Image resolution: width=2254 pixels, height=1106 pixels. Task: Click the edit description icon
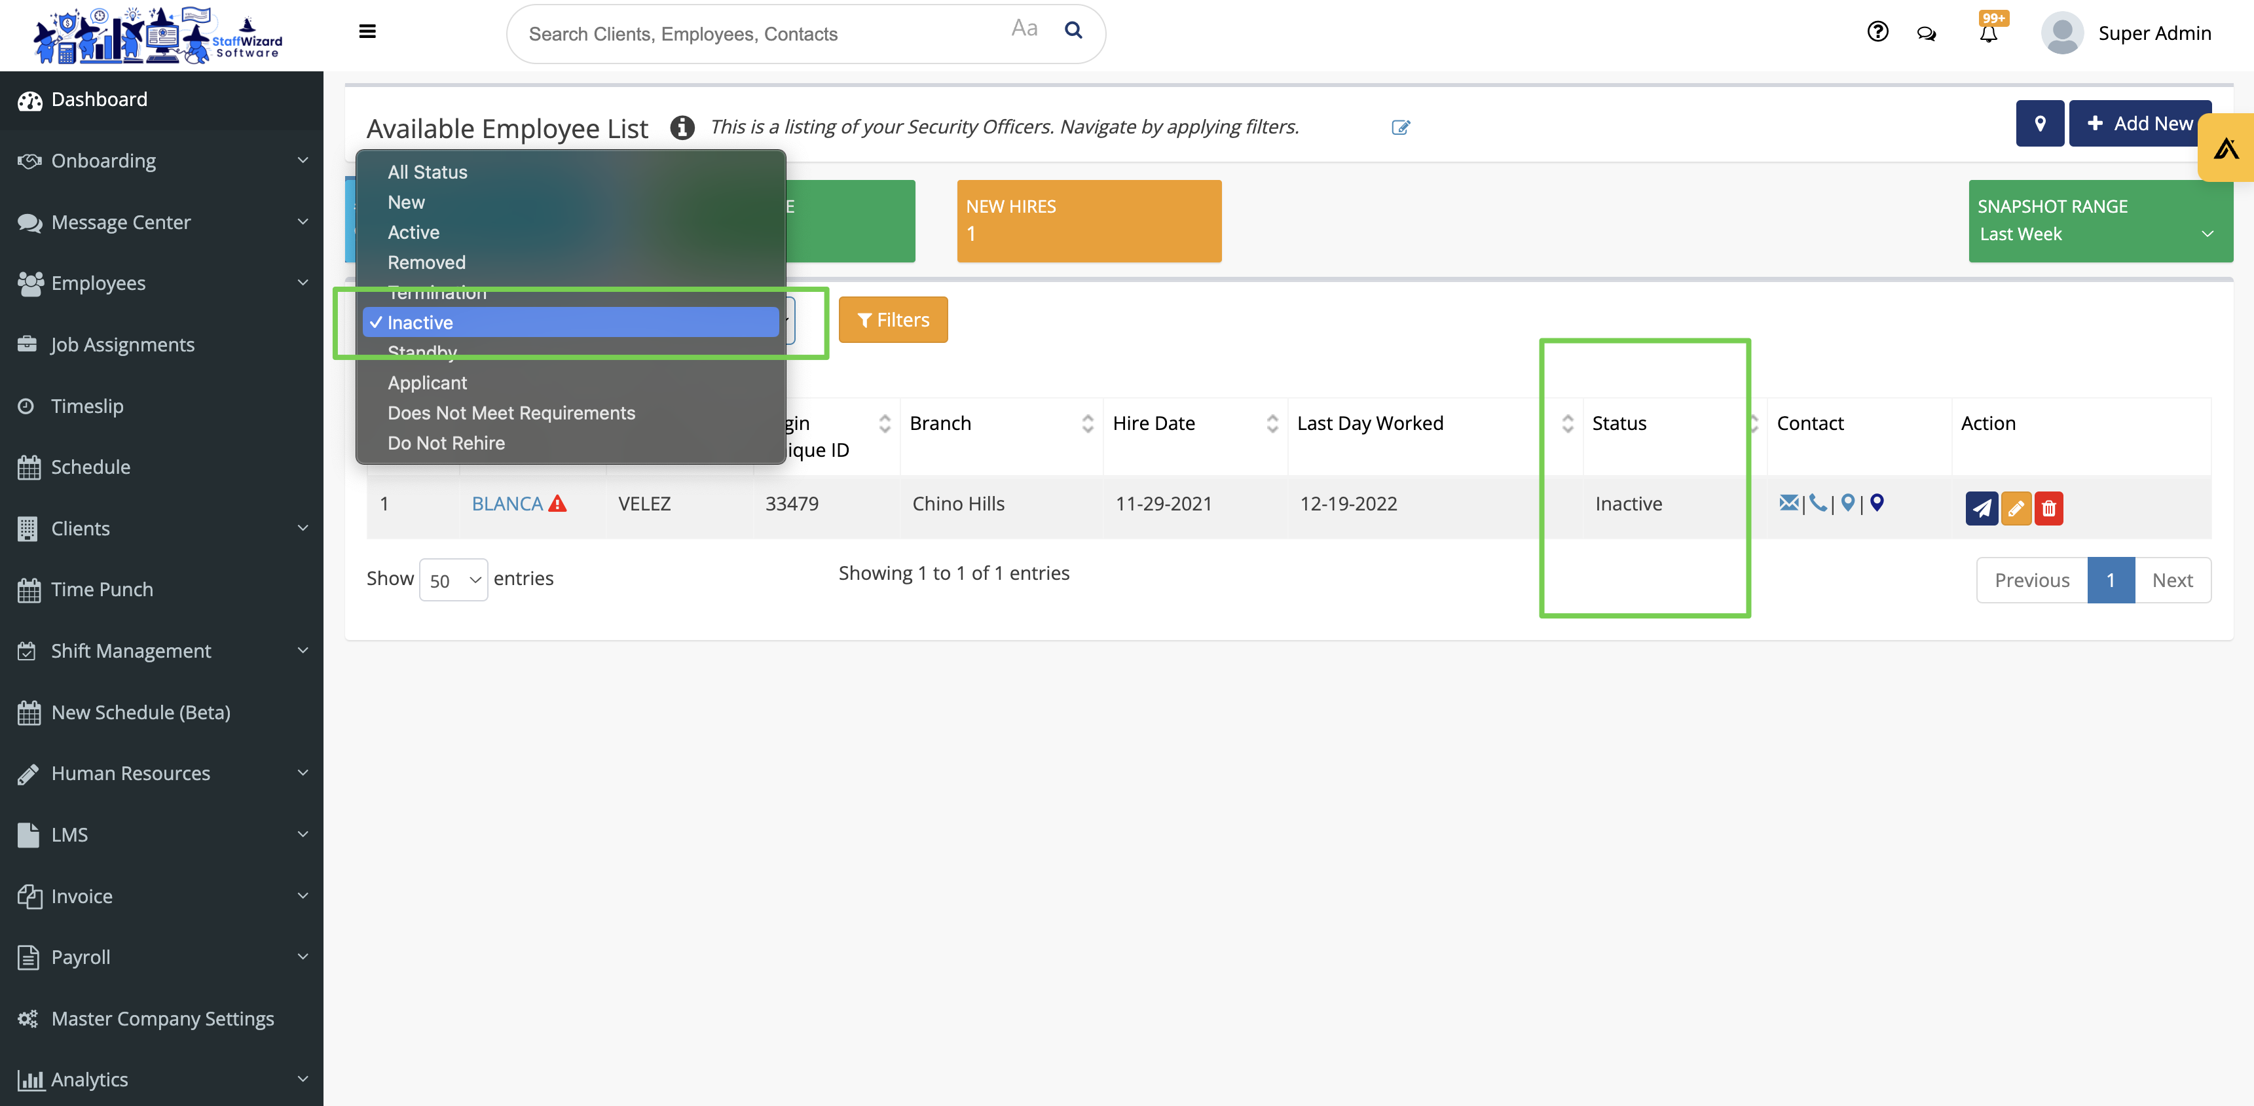[x=1400, y=128]
